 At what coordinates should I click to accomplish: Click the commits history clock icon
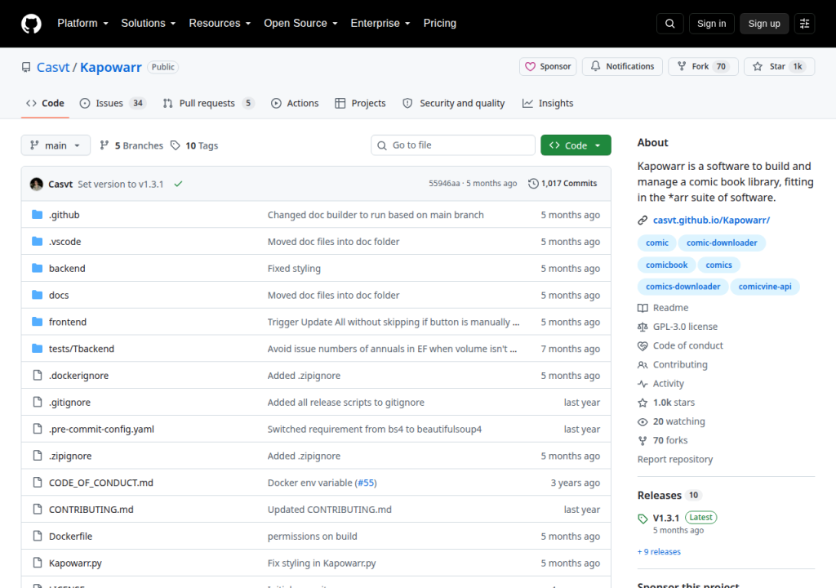pos(533,184)
